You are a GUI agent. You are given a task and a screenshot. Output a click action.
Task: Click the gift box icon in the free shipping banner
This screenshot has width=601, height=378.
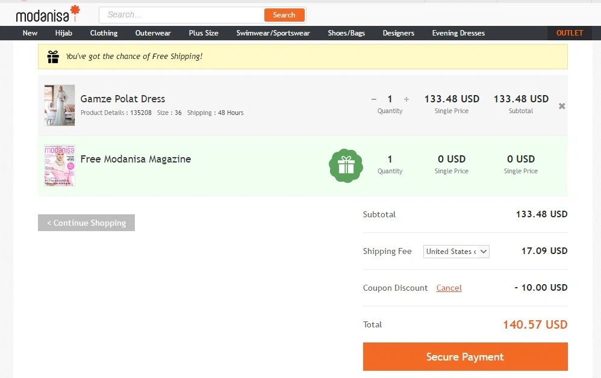click(x=53, y=57)
